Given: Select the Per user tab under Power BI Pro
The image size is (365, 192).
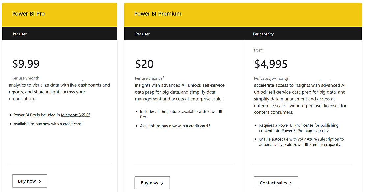Looking at the screenshot, I should (19, 34).
